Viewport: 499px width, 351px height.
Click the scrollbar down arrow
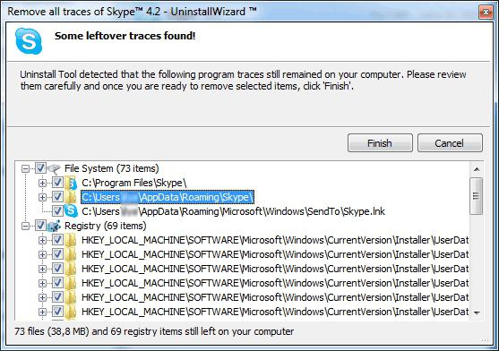pos(477,312)
